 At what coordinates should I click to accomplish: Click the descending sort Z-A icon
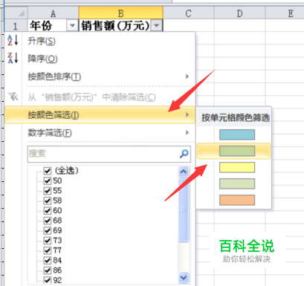(x=13, y=58)
